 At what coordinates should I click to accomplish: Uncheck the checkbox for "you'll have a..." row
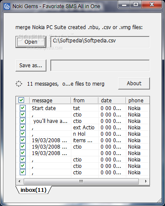[x=23, y=121]
